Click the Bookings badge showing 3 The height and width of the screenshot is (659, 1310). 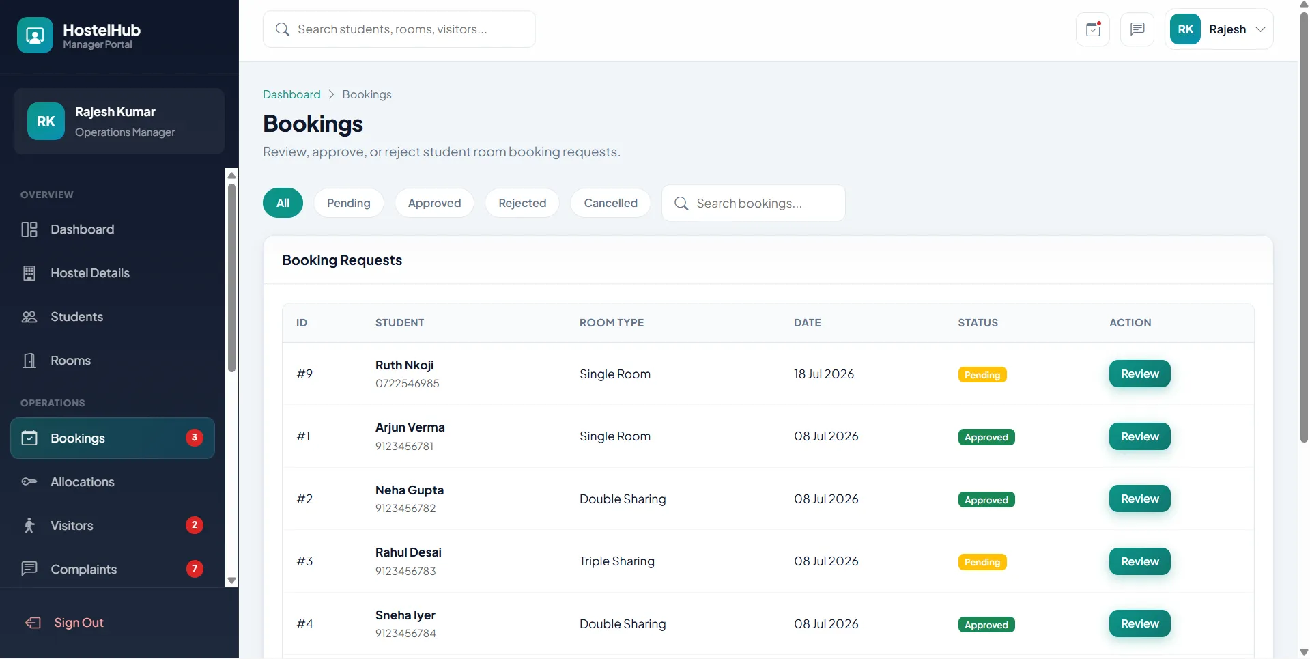(x=195, y=438)
